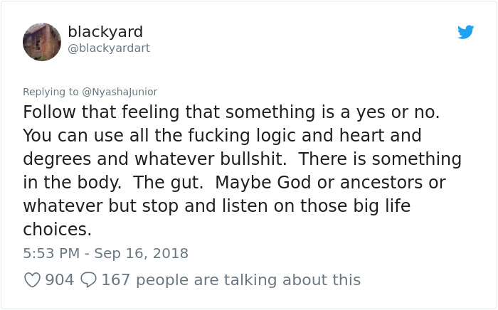498x310 pixels.
Task: Click the 'Follow that feeling' first line
Action: pos(231,112)
